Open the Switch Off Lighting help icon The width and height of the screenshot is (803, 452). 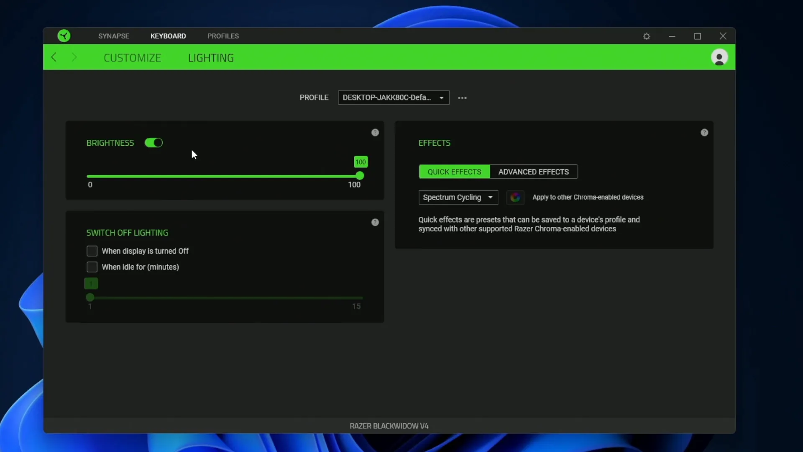[375, 222]
